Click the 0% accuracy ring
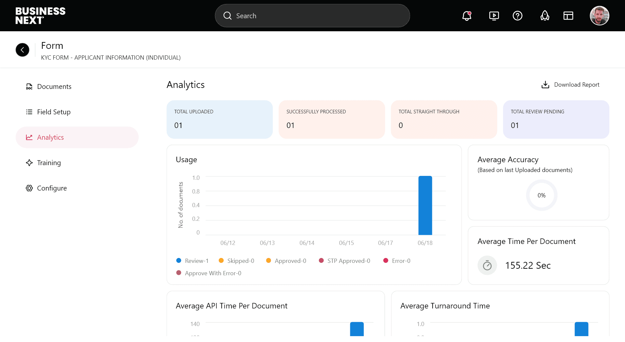Screen dimensions: 625x342 [x=542, y=195]
